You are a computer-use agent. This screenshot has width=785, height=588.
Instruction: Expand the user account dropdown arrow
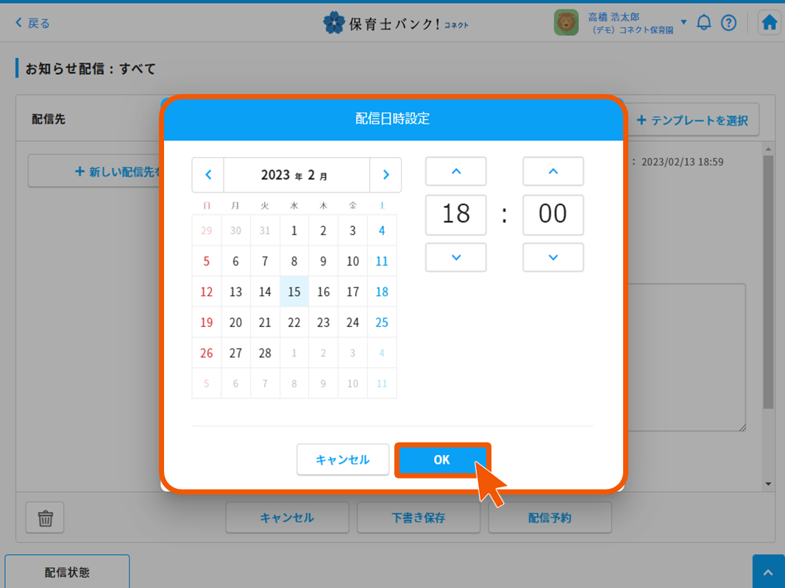coord(683,23)
